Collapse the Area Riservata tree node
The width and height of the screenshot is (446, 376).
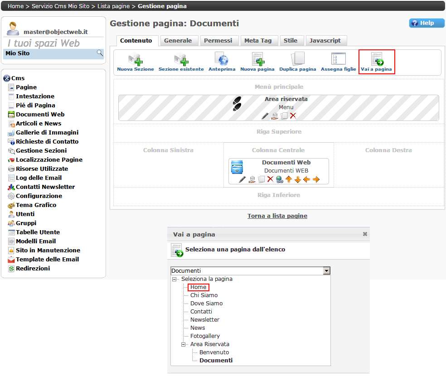(x=184, y=344)
